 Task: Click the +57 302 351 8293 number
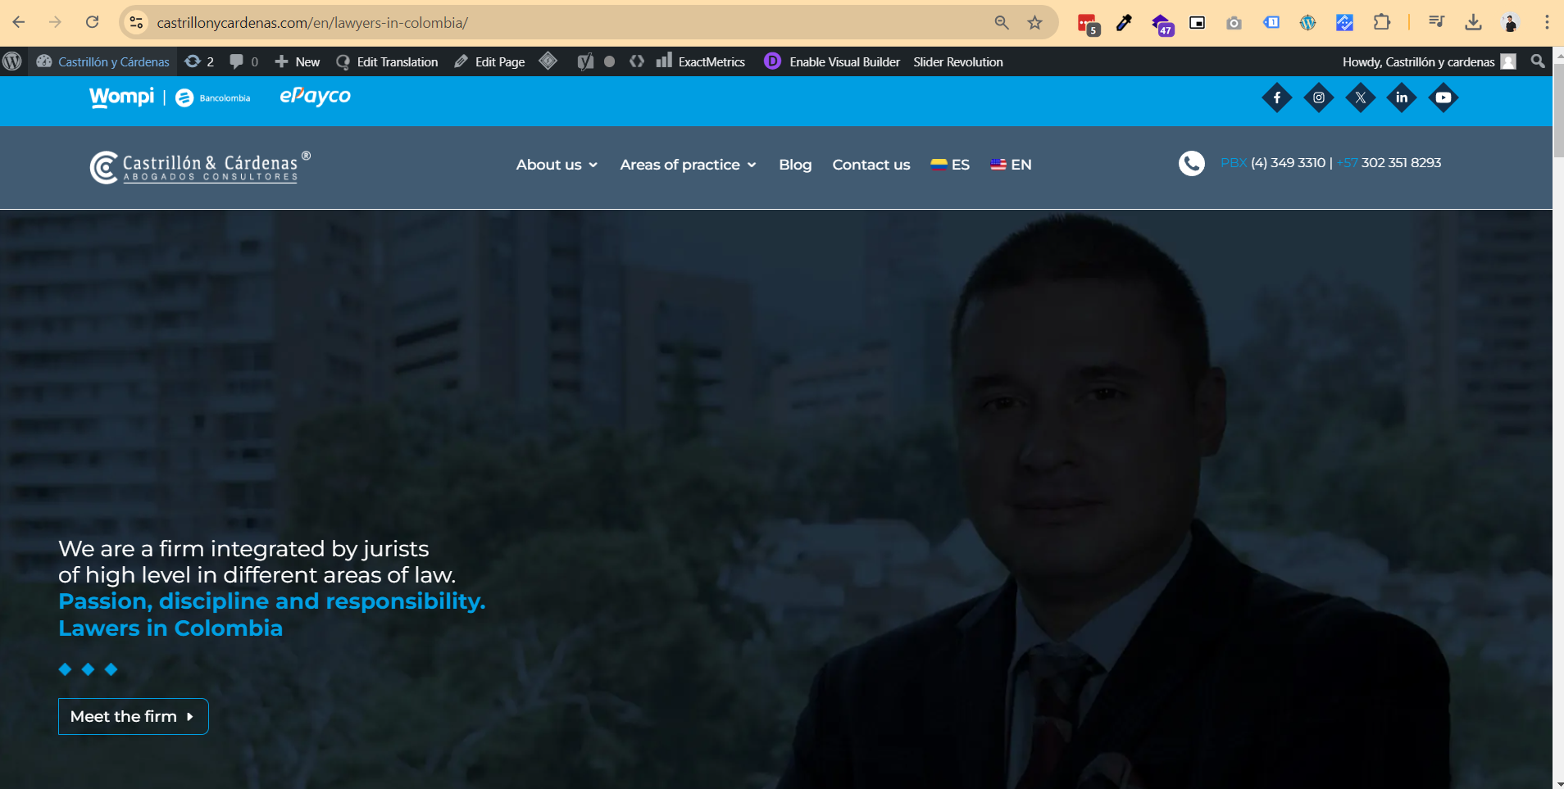pyautogui.click(x=1389, y=163)
